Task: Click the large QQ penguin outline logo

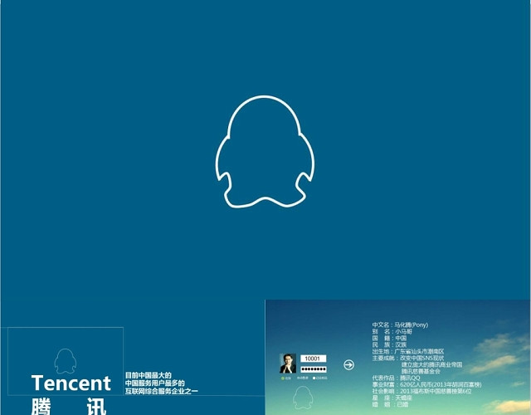Action: pos(265,151)
